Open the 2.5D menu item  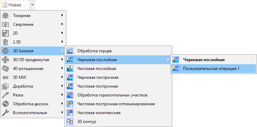point(33,42)
